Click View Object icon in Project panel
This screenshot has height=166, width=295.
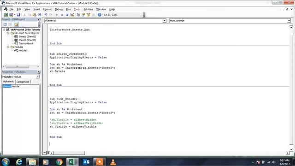pyautogui.click(x=10, y=24)
